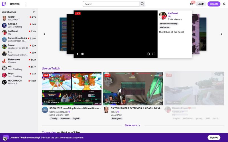Mute the featured player volume

tap(82, 54)
